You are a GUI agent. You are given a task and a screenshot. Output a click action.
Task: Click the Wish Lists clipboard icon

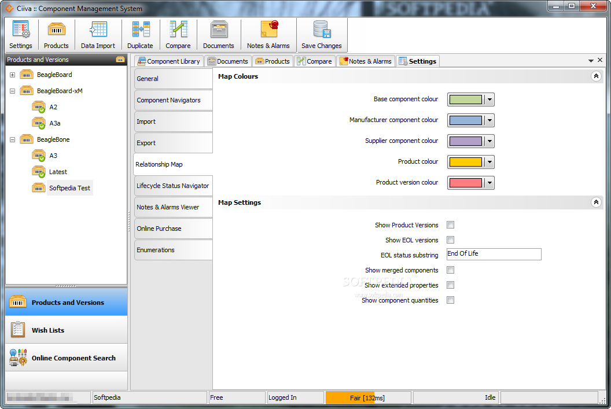[x=18, y=330]
